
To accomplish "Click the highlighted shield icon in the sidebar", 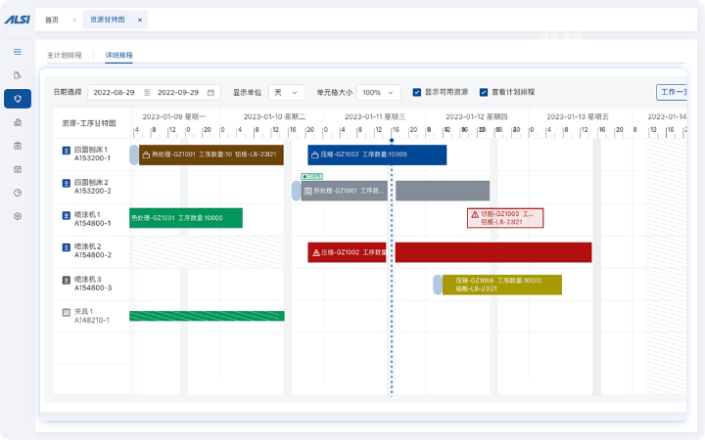I will [17, 99].
